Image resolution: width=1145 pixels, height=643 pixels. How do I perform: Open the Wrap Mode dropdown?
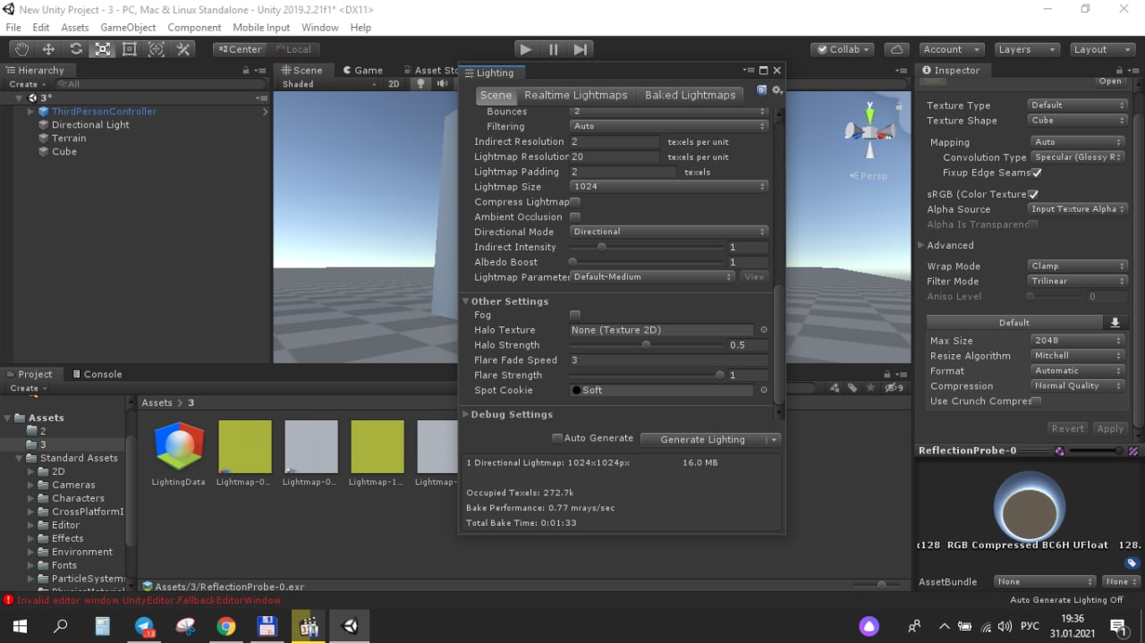[1077, 267]
